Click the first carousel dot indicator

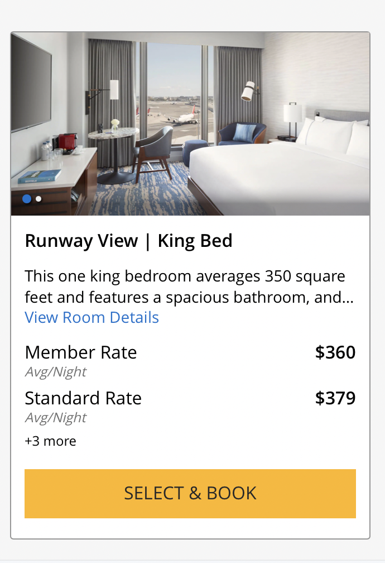click(26, 199)
